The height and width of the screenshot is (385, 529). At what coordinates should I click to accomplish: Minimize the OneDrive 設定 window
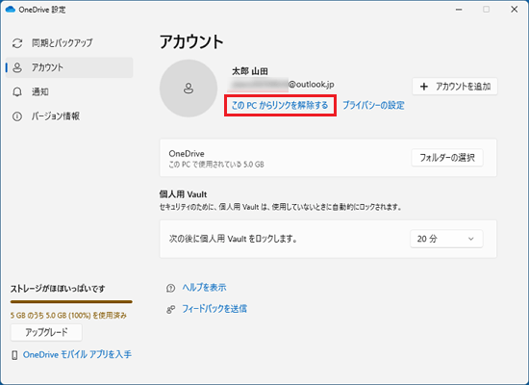tap(459, 10)
